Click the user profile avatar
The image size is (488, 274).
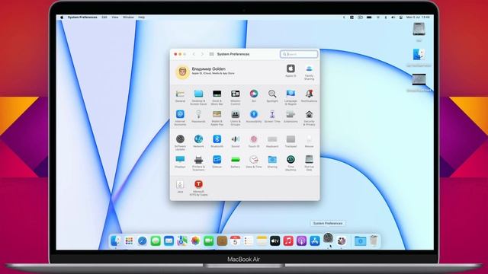[x=182, y=72]
